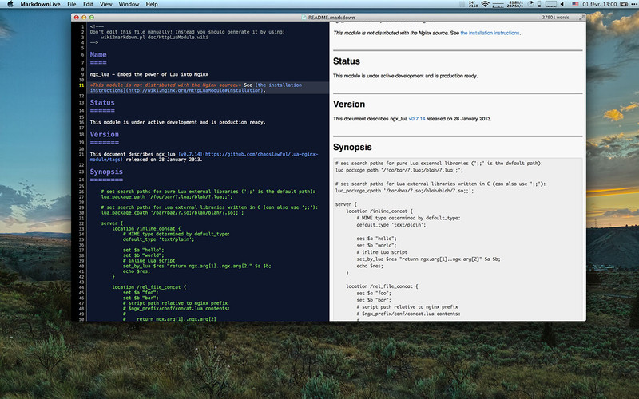639x399 pixels.
Task: Open the Window menu
Action: pos(129,4)
